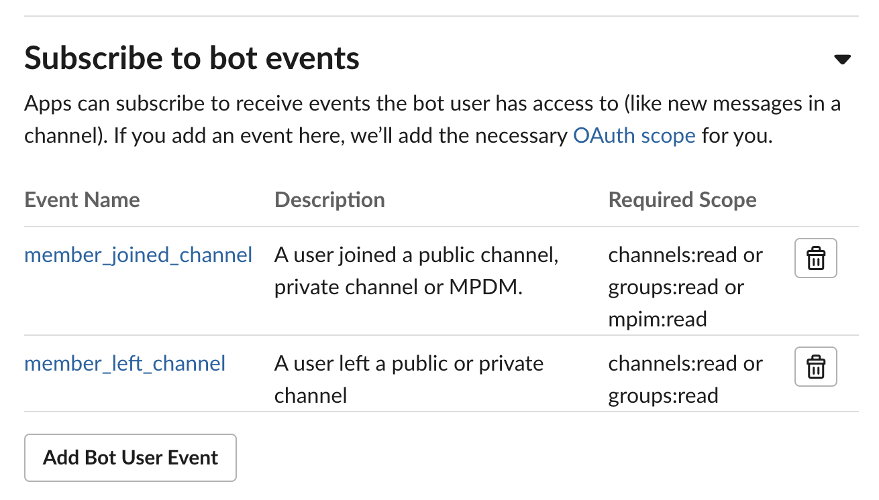Click 'private channel or MPDM' description text
This screenshot has height=500, width=879.
point(397,288)
